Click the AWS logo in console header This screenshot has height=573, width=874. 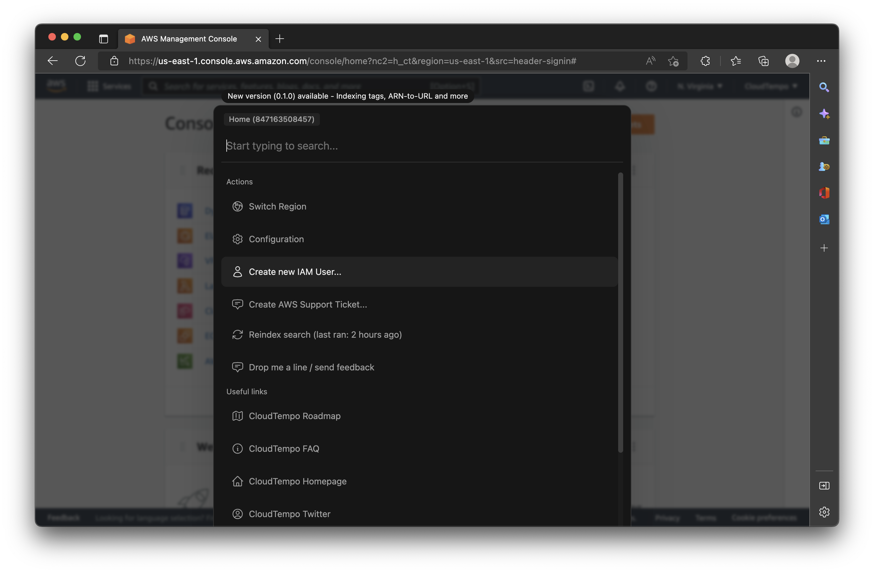(57, 86)
